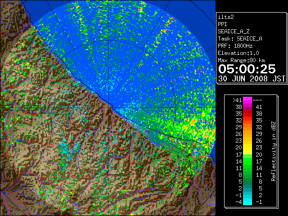Click the '-4' legend value

click(x=238, y=202)
